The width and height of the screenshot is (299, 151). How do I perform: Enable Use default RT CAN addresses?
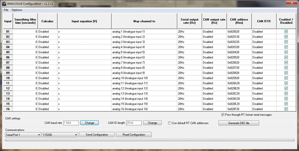(170, 123)
